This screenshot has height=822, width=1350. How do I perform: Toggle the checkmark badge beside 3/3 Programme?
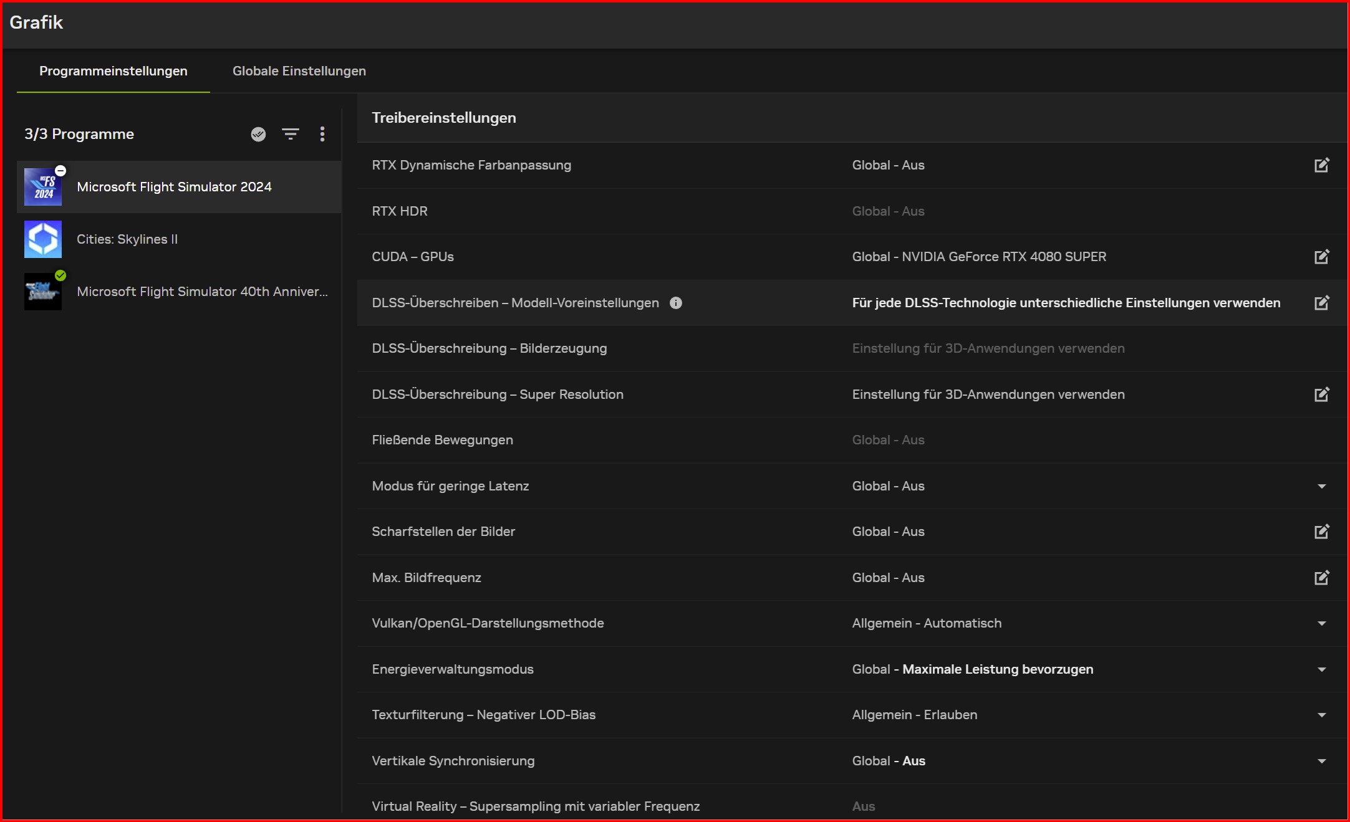click(x=258, y=134)
